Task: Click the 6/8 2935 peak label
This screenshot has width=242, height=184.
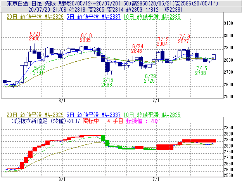Action: tap(85, 38)
